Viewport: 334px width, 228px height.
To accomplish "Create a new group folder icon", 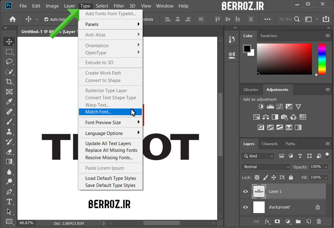I will pos(298,221).
